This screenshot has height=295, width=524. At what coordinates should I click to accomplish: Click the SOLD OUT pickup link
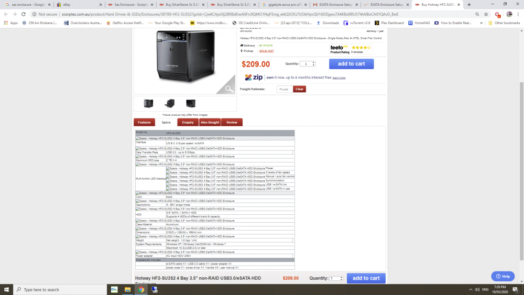[266, 51]
